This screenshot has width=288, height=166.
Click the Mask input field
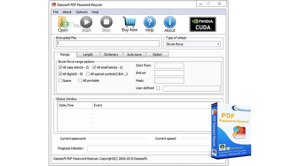click(169, 81)
